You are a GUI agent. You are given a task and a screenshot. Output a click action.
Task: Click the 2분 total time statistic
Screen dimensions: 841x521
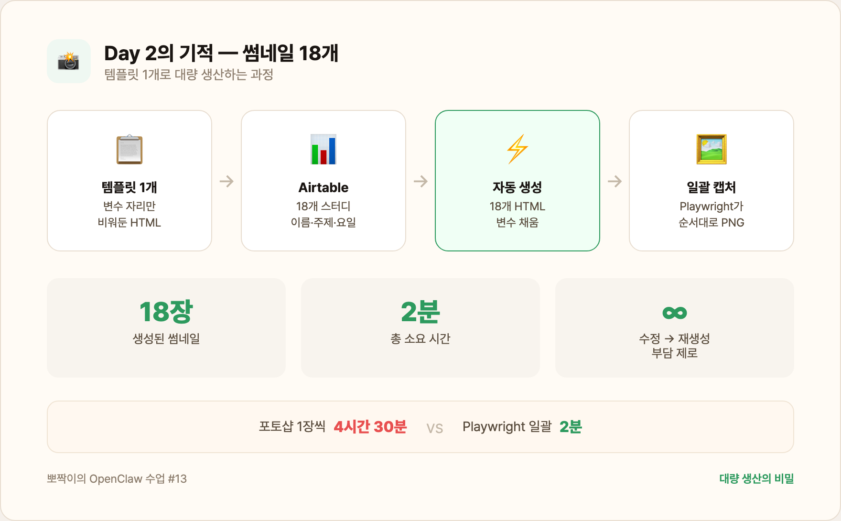tap(420, 312)
